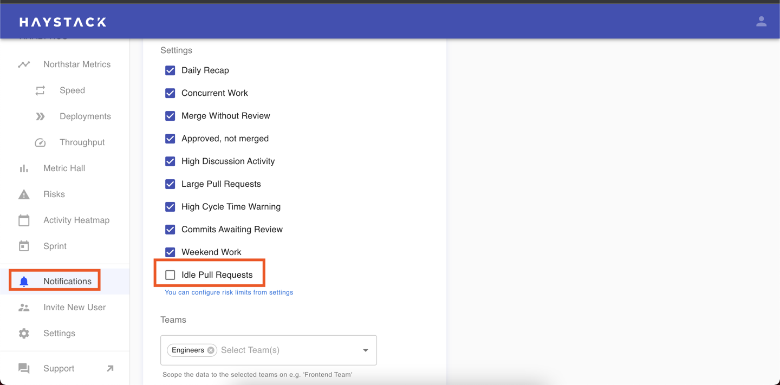This screenshot has height=385, width=780.
Task: Click inside the Select Team(s) field
Action: click(x=269, y=350)
